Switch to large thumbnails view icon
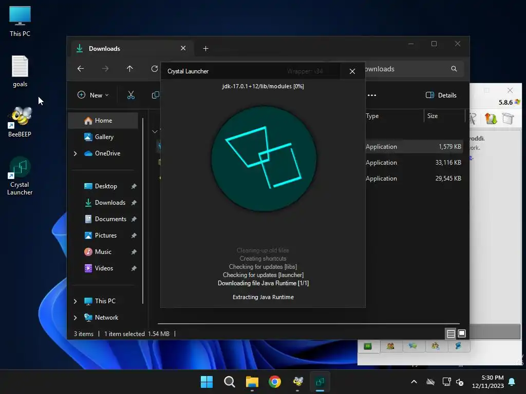 462,333
